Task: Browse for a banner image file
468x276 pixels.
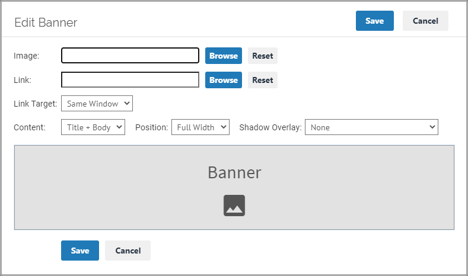Action: pos(224,56)
